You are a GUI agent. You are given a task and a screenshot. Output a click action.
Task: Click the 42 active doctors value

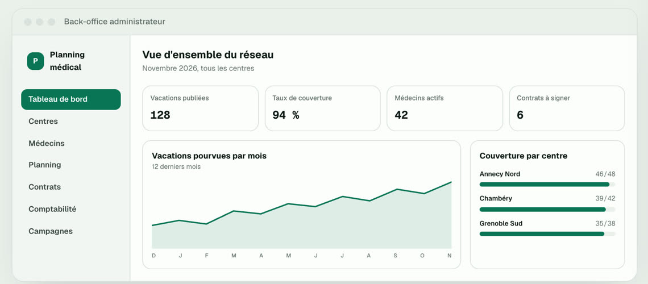click(401, 115)
